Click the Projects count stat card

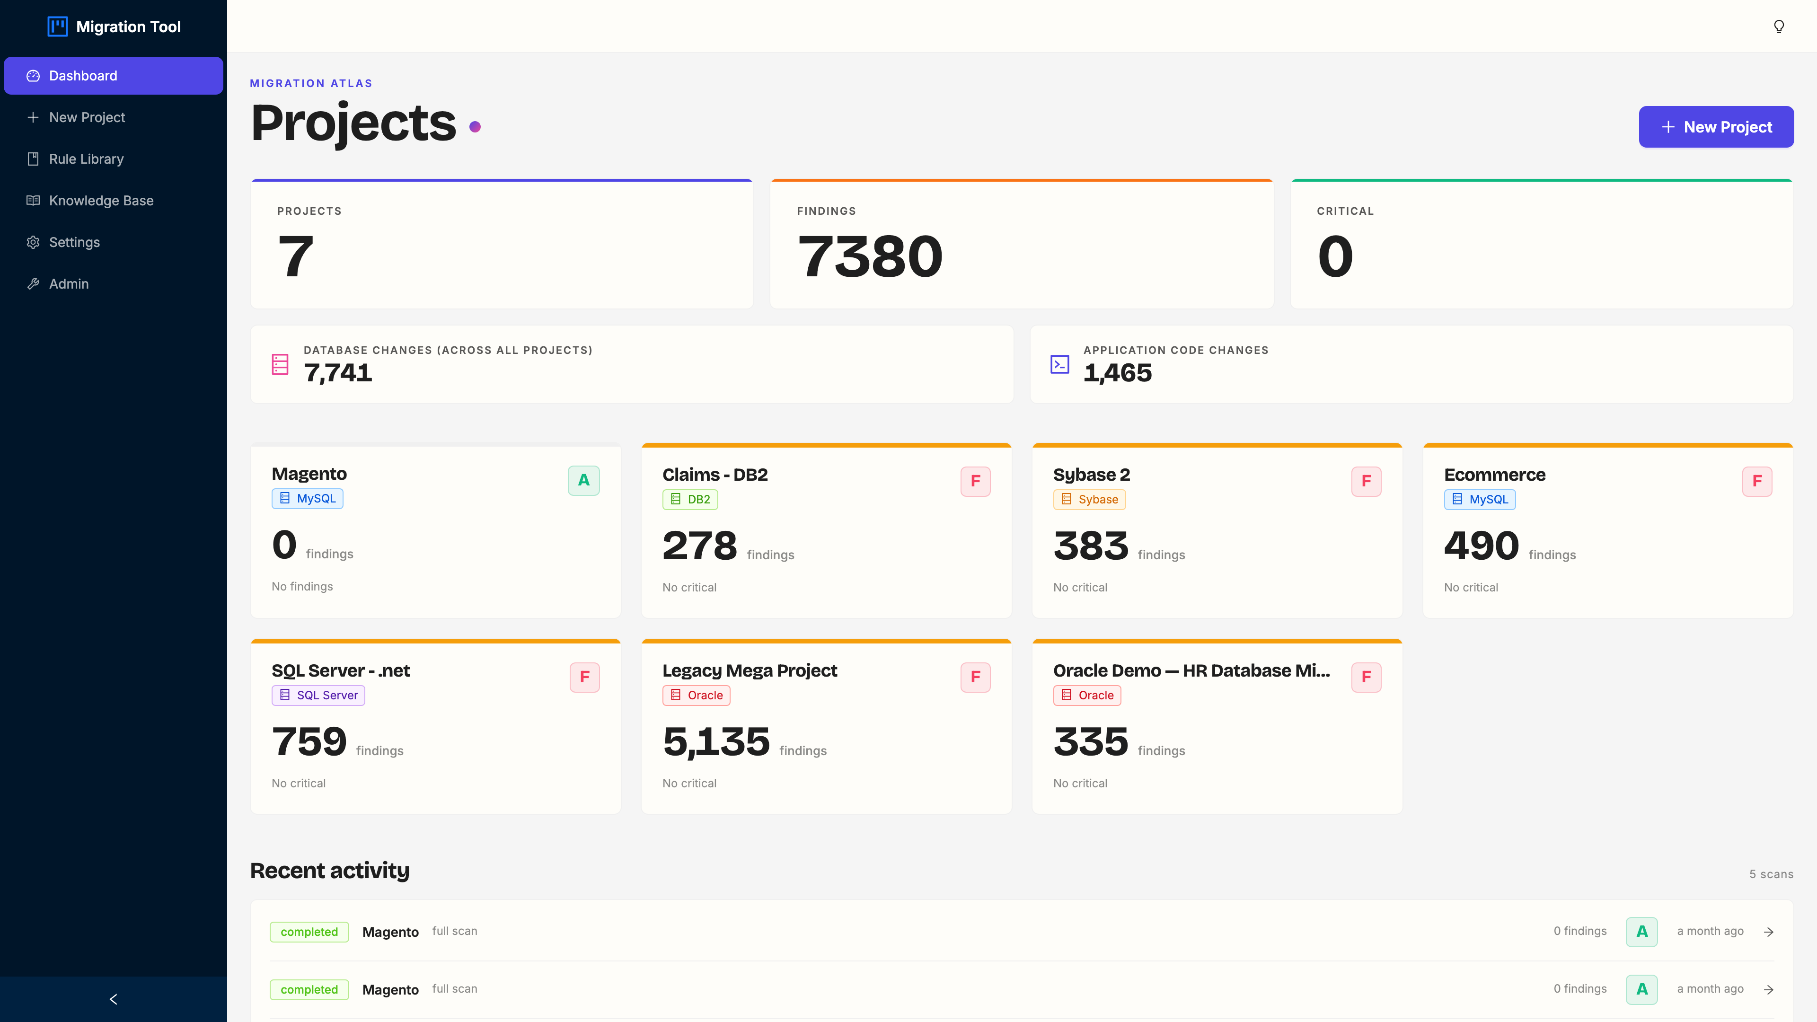502,244
